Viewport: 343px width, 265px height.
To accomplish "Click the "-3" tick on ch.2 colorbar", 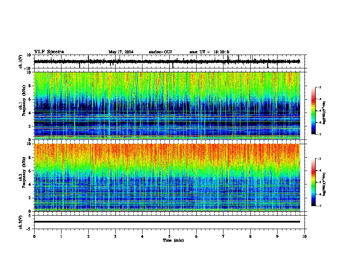I will pyautogui.click(x=319, y=159).
